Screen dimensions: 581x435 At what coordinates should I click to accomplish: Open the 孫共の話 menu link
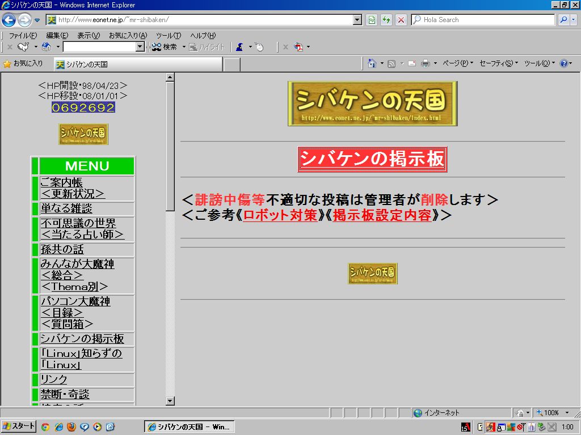pyautogui.click(x=62, y=249)
